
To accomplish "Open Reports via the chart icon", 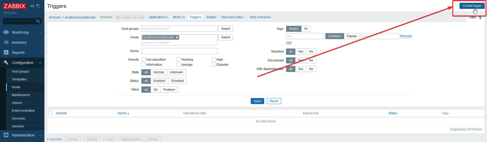I will tap(6, 53).
